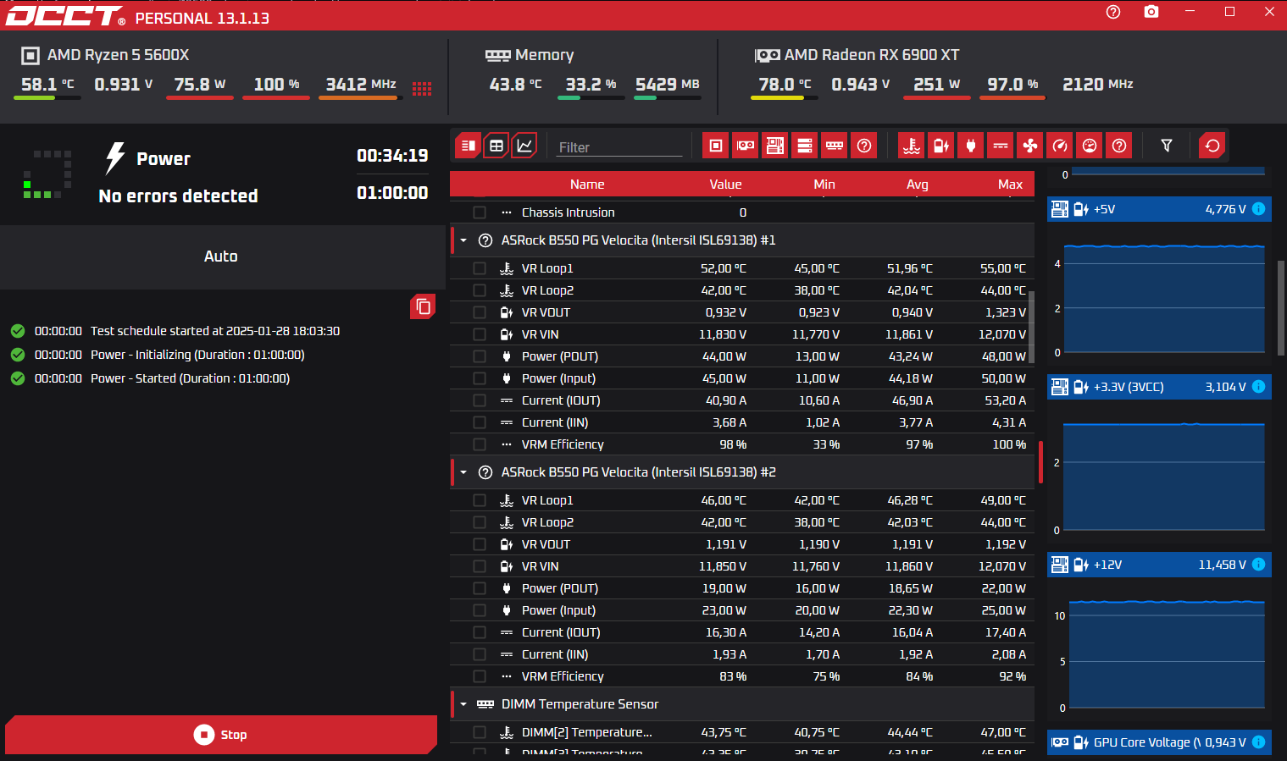Open the info icon for the +12V graph
Screen dimensions: 1287x761
click(1259, 565)
